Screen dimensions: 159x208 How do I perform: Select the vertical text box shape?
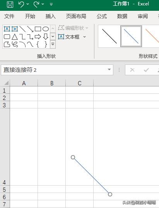(x=15, y=29)
